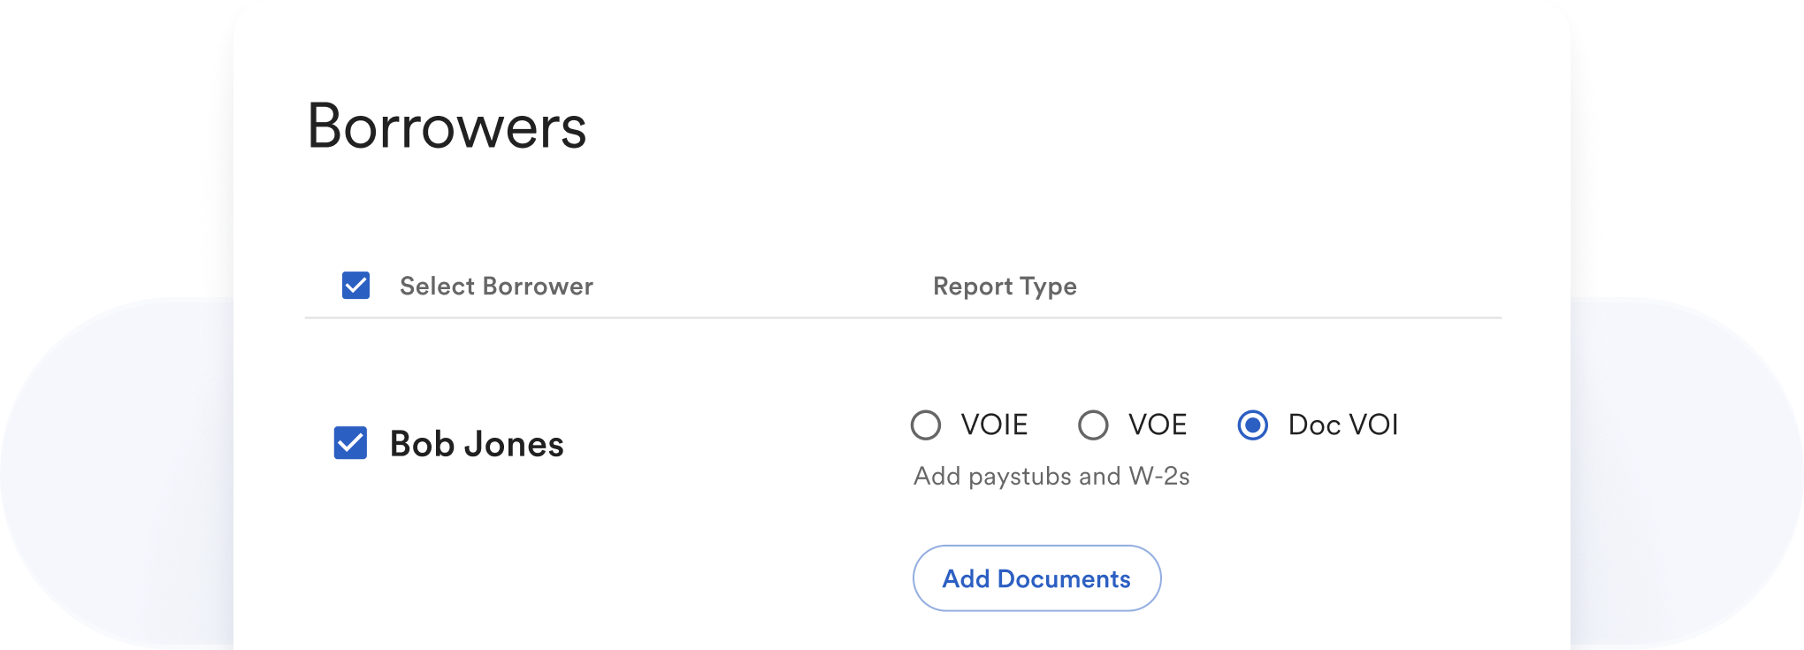The image size is (1804, 650).
Task: Uncheck the Select Borrower header checkbox
Action: click(355, 286)
